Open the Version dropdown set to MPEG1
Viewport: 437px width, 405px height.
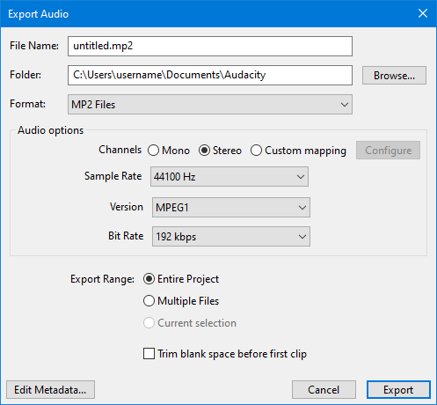[x=231, y=208]
